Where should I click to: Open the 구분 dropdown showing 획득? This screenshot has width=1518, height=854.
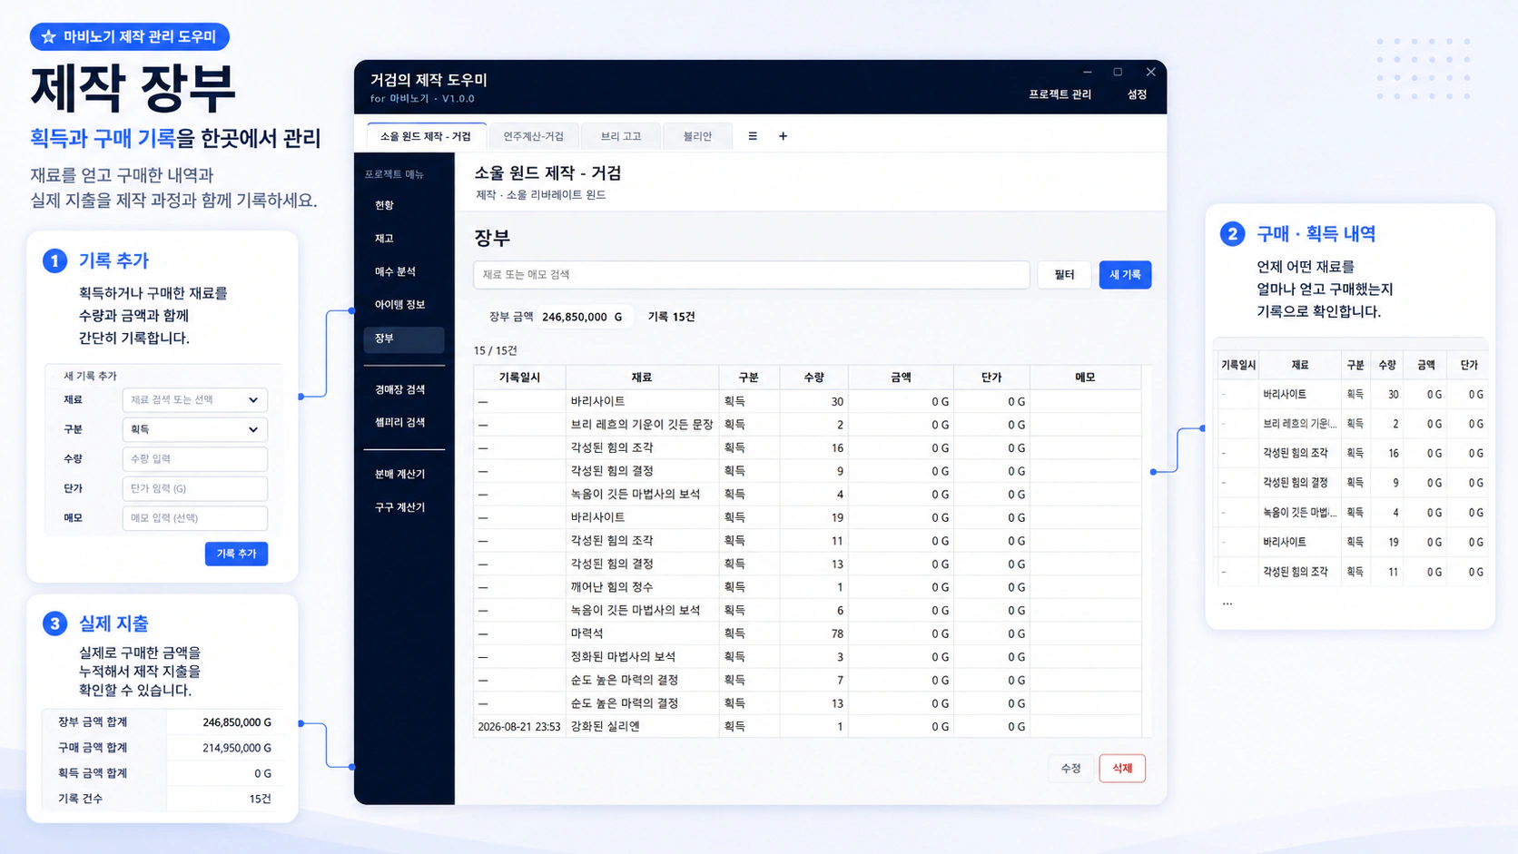coord(194,429)
